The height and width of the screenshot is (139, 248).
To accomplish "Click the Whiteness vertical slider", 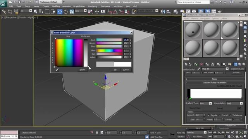I will (86, 53).
